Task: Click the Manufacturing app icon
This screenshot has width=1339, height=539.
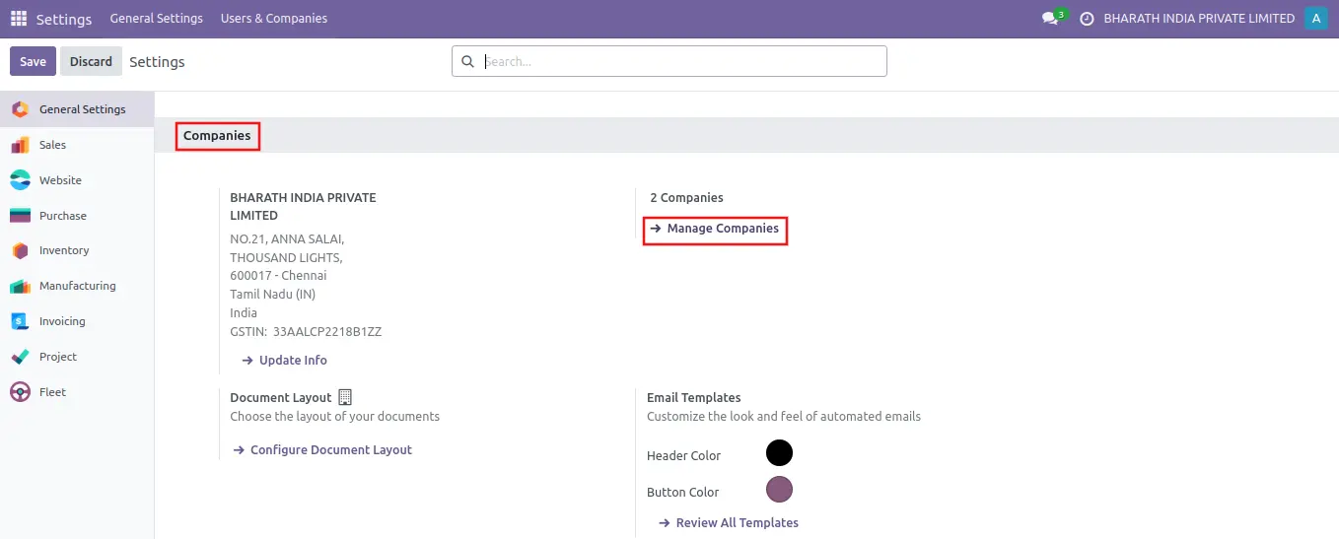Action: (x=20, y=286)
